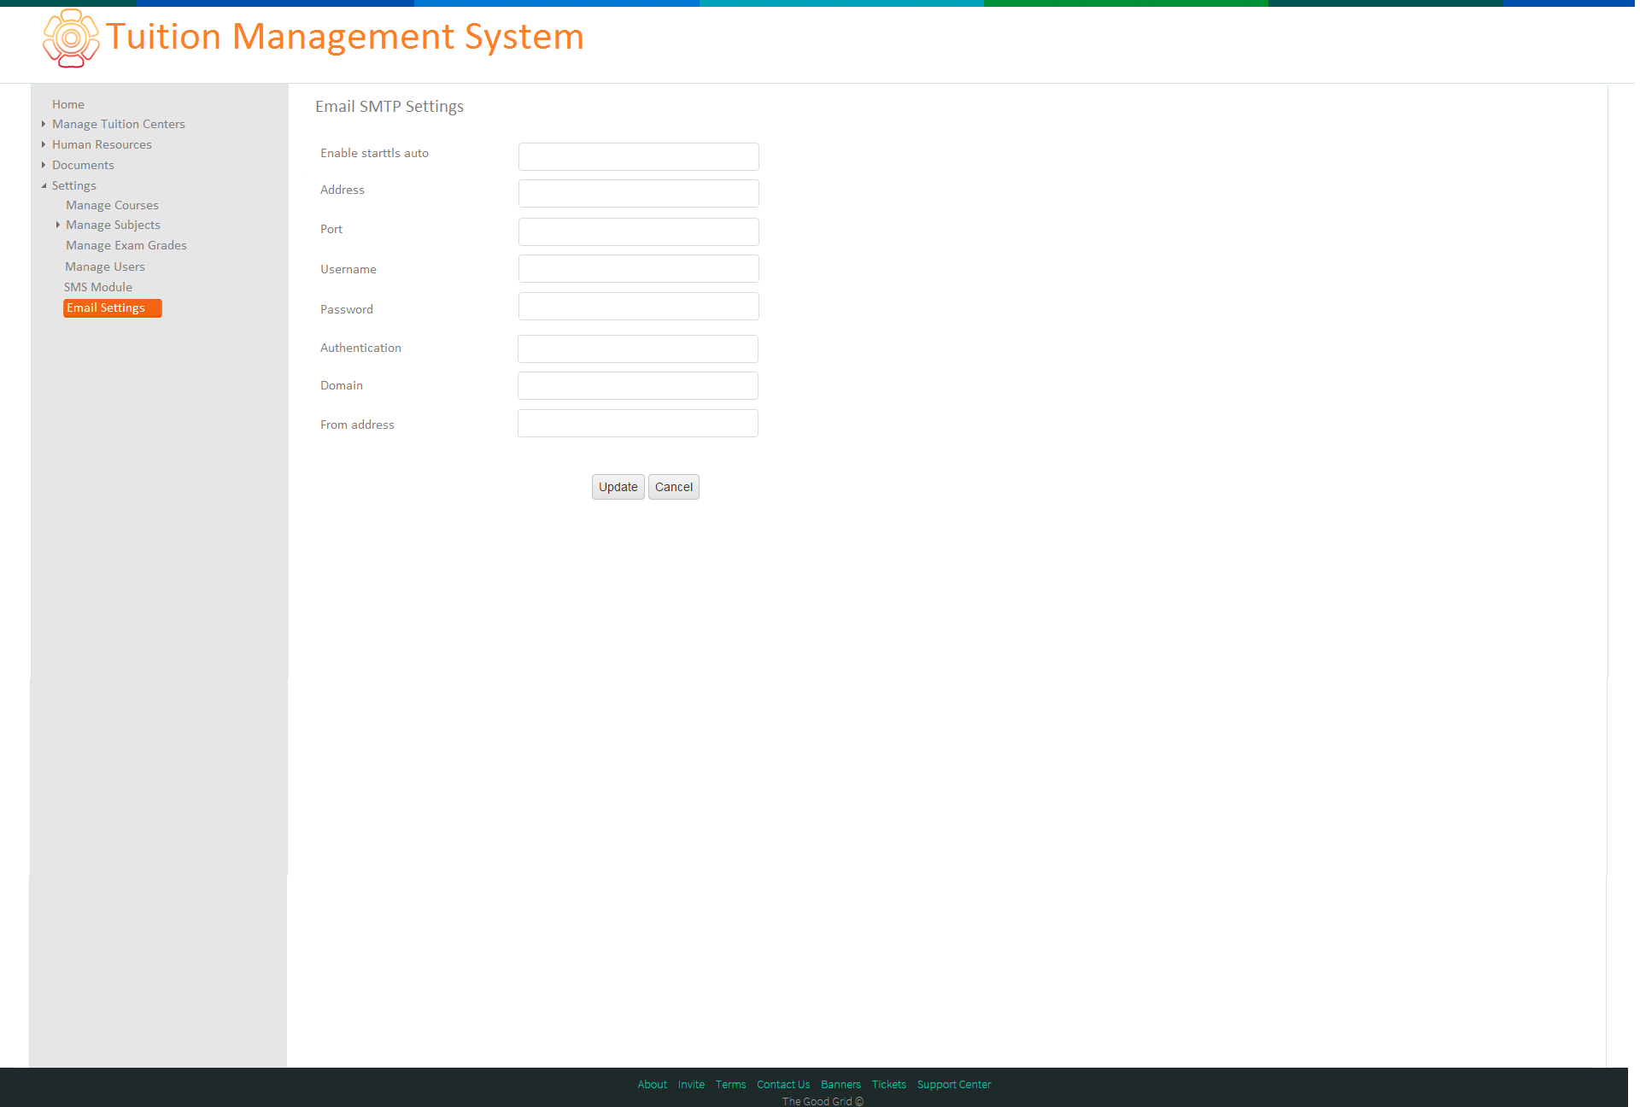Go to Home in sidebar
Viewport: 1640px width, 1107px height.
[68, 104]
